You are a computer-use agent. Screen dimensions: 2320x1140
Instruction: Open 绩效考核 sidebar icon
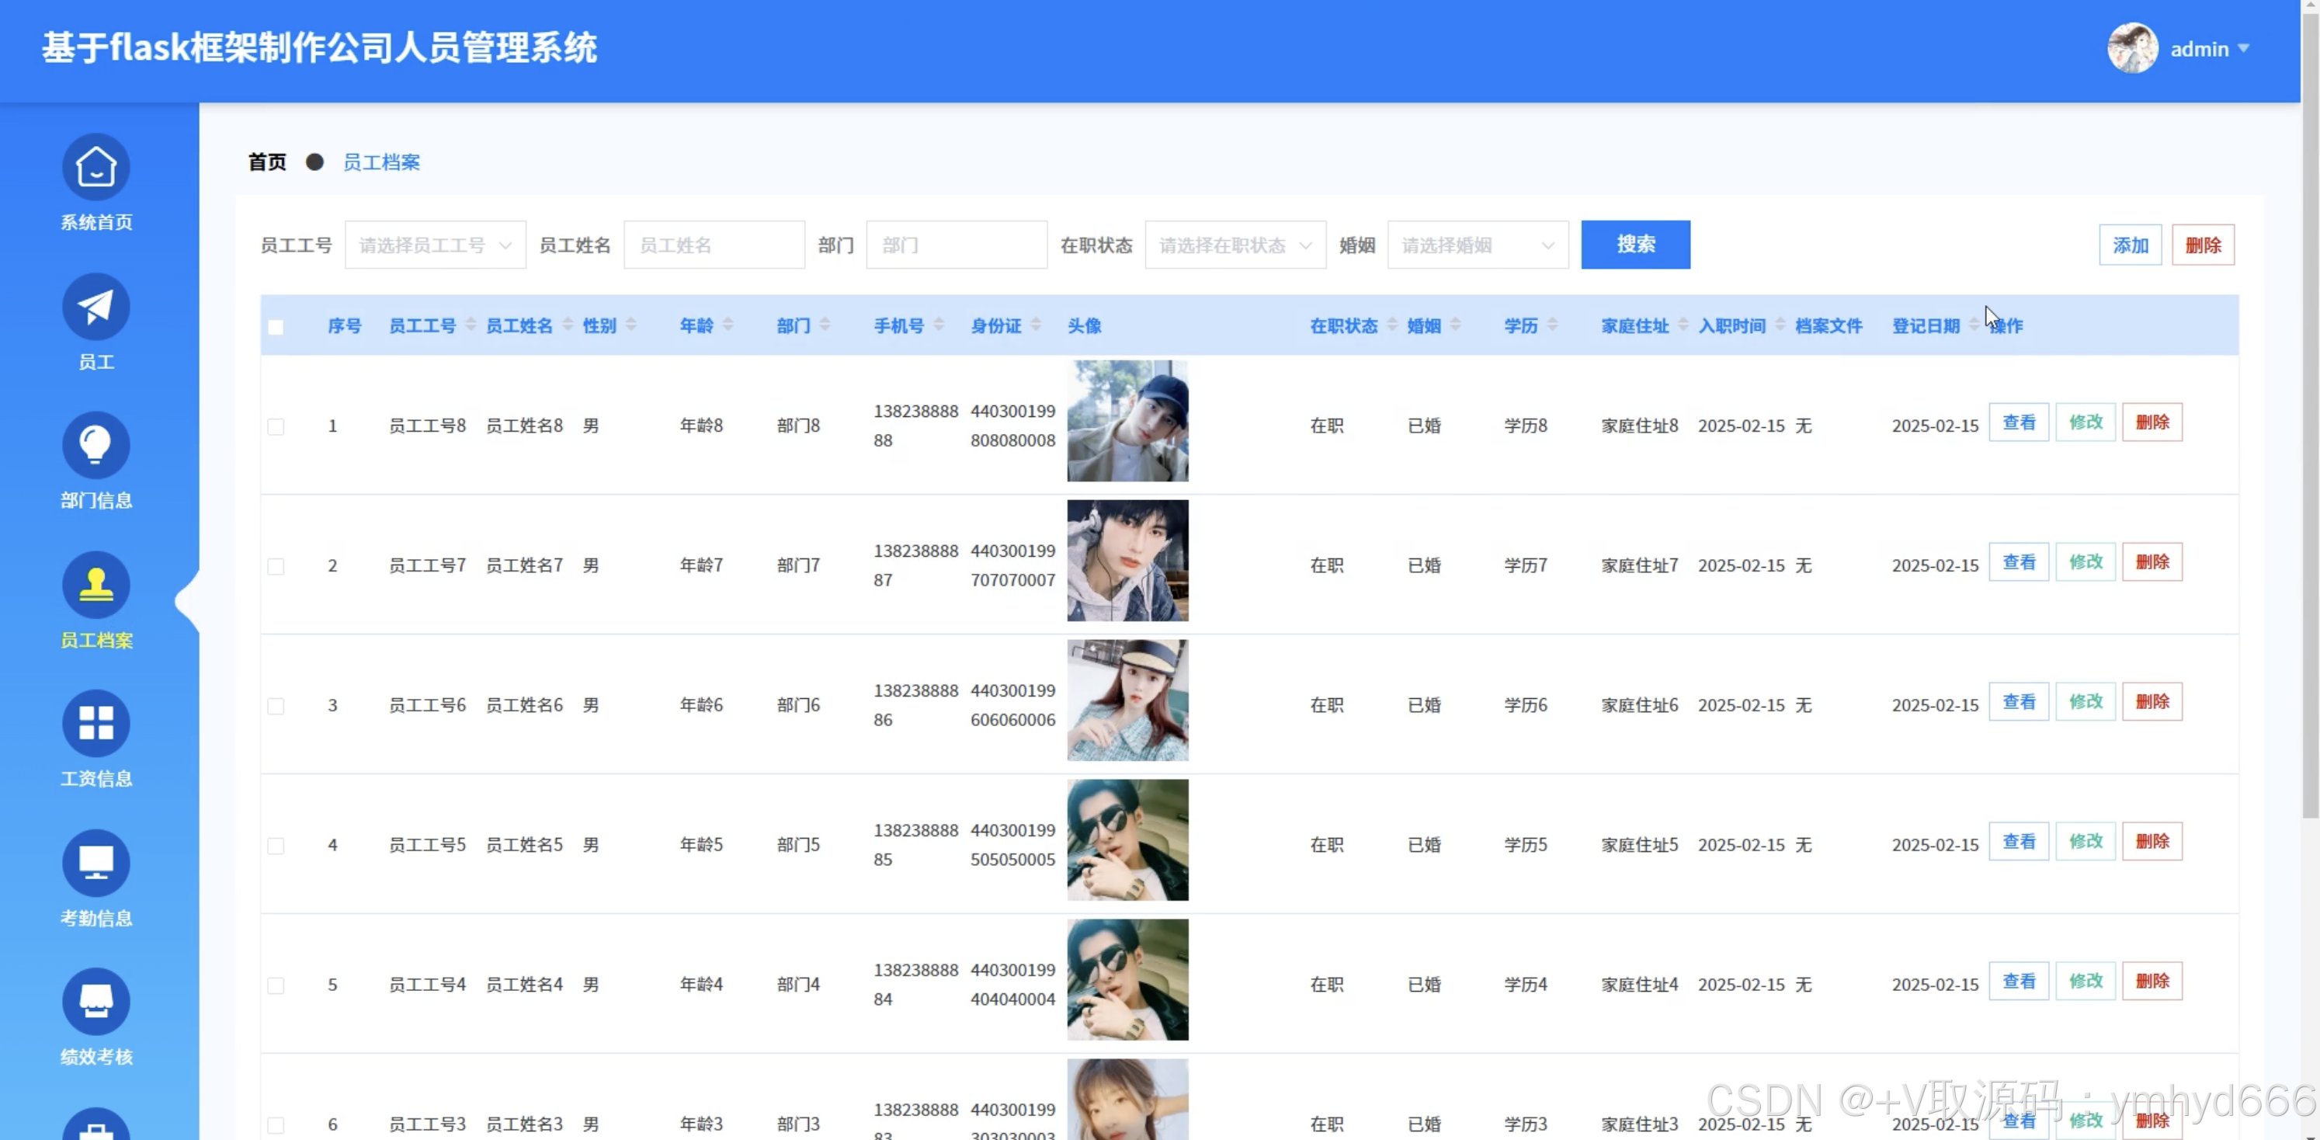(x=96, y=1003)
